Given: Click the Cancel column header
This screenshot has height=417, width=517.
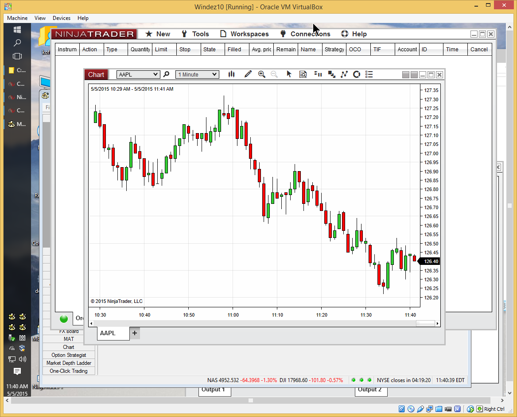Looking at the screenshot, I should coord(480,50).
